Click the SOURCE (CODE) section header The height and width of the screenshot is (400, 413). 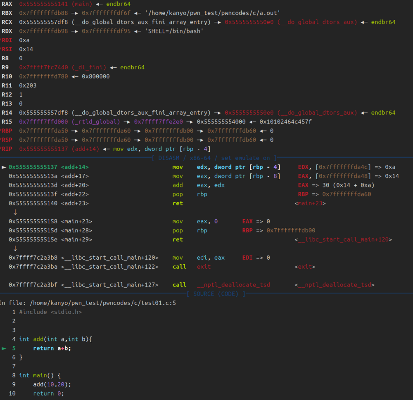tap(216, 294)
